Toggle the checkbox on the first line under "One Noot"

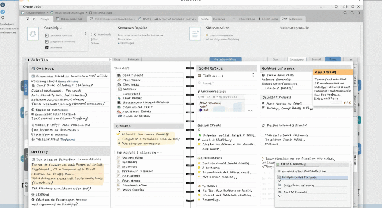click(x=33, y=76)
